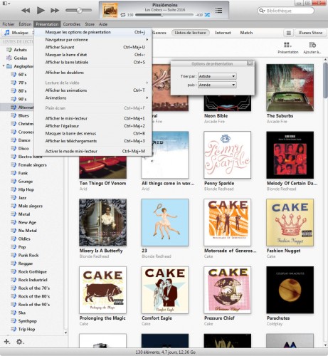
Task: Click the list menu icon near iTunes Store
Action: pyautogui.click(x=288, y=33)
